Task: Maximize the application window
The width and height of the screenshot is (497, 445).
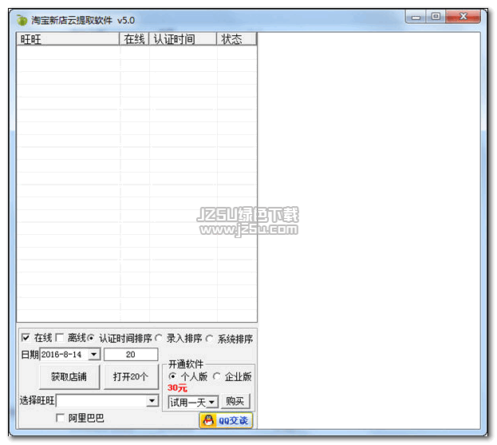Action: click(x=436, y=17)
